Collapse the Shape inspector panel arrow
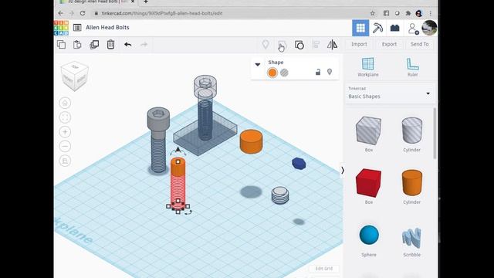494x278 pixels. click(x=257, y=65)
